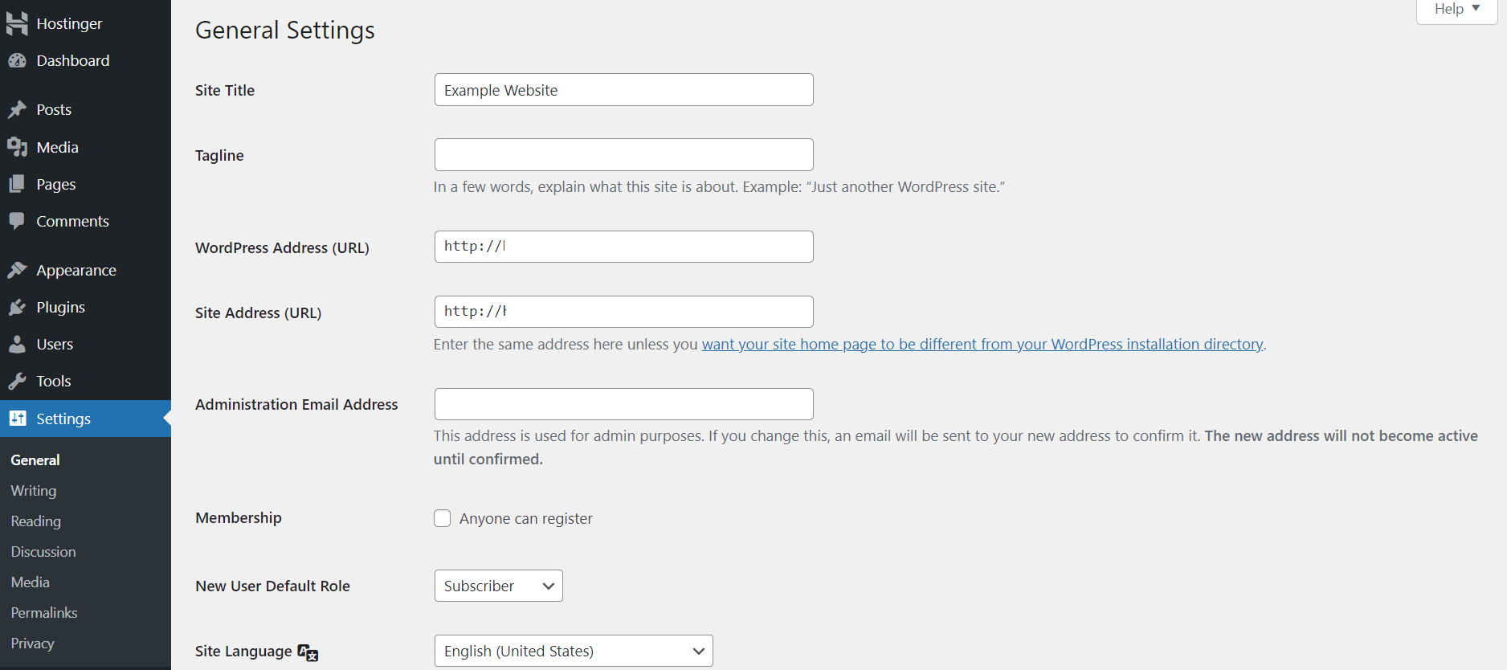Click the Tools wrench icon
This screenshot has width=1507, height=670.
pyautogui.click(x=18, y=381)
